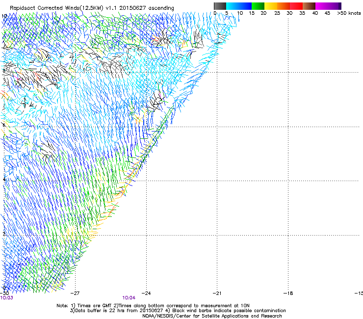Click the '-30' longitude axis label
Screen dimensions: 363x319
point(4,293)
